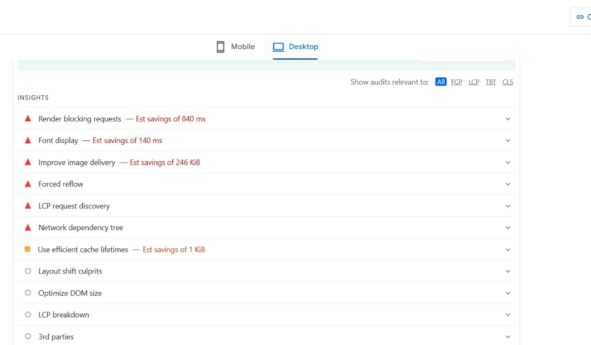This screenshot has width=591, height=345.
Task: Filter audits by LCP
Action: pos(474,82)
